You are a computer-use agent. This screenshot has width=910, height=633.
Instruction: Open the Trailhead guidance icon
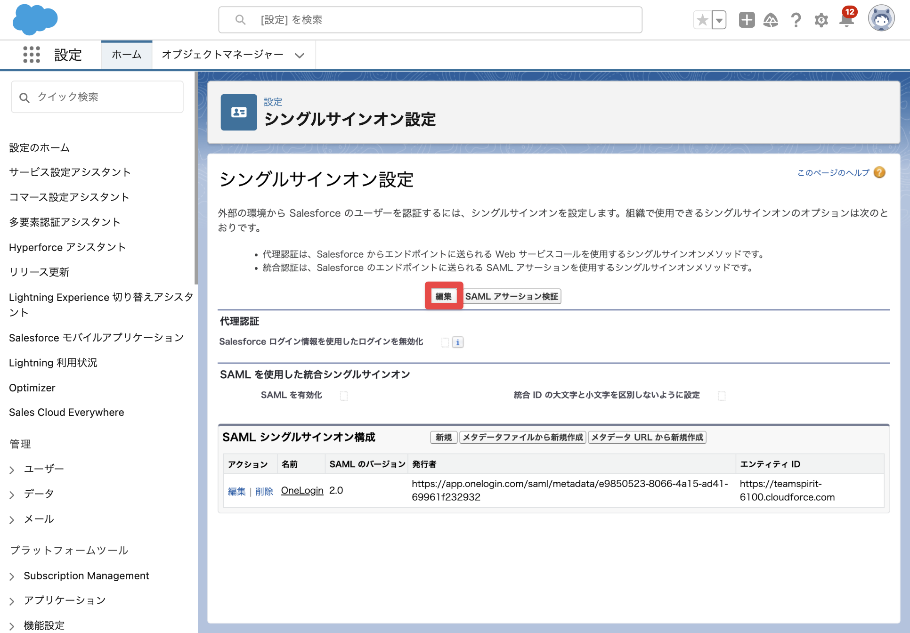tap(771, 20)
